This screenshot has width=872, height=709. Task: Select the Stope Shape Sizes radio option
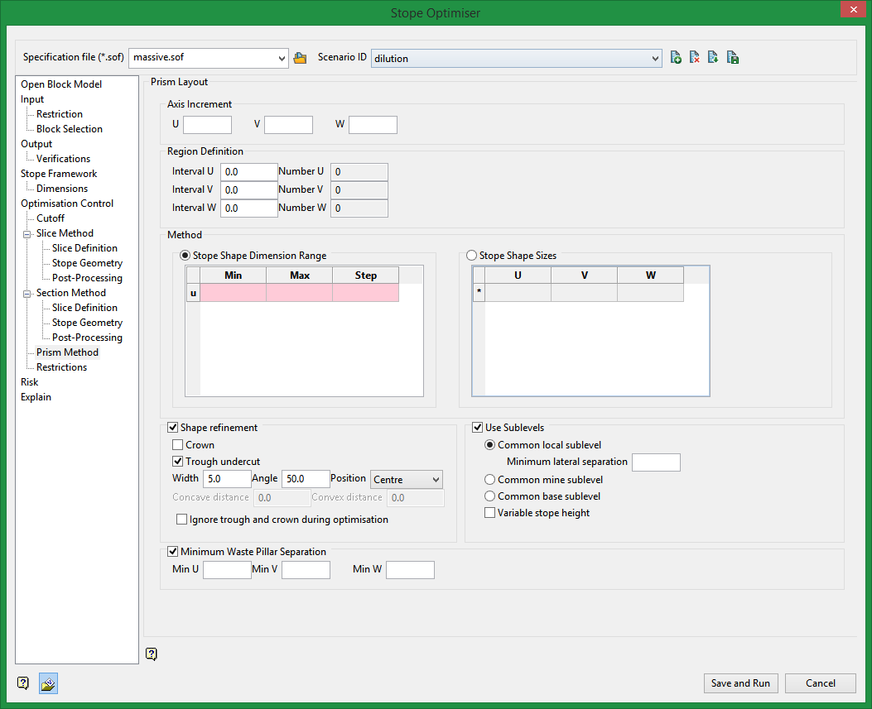(472, 256)
